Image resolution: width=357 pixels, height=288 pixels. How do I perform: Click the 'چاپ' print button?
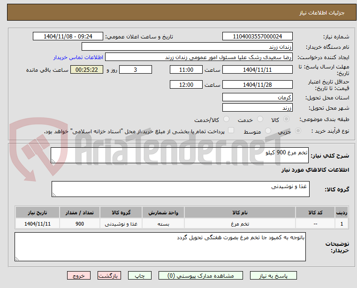140,275
